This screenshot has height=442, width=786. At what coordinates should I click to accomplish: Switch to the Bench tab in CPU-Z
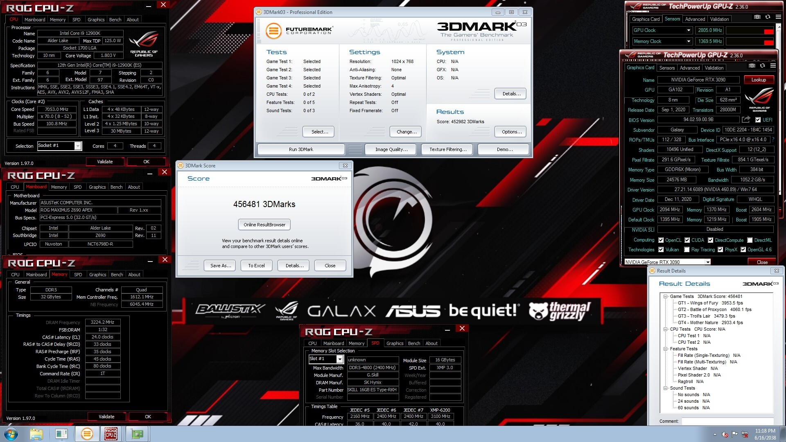pyautogui.click(x=115, y=20)
